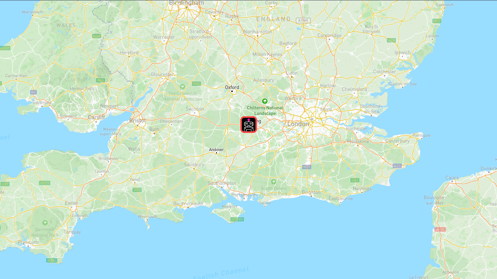Click the robot marker icon near Reading
Screen dimensions: 497x279
(248, 125)
